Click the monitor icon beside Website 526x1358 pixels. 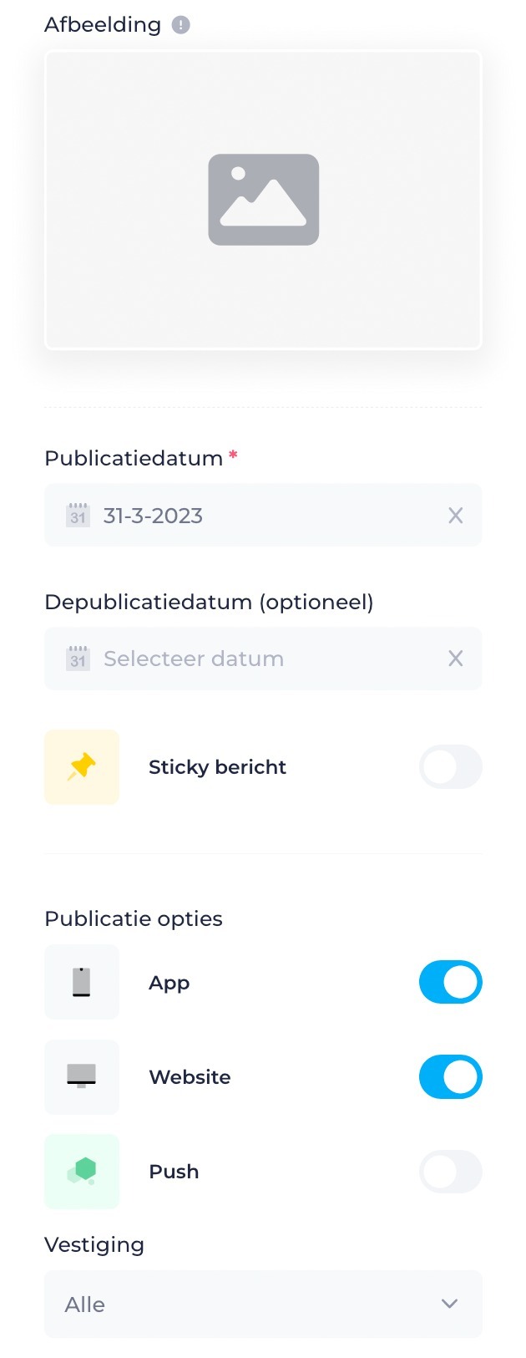81,1076
